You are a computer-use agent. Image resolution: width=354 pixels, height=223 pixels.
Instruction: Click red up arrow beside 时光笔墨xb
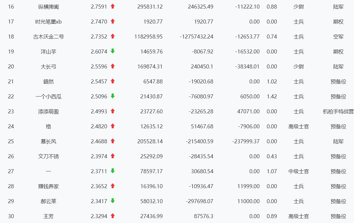point(113,21)
